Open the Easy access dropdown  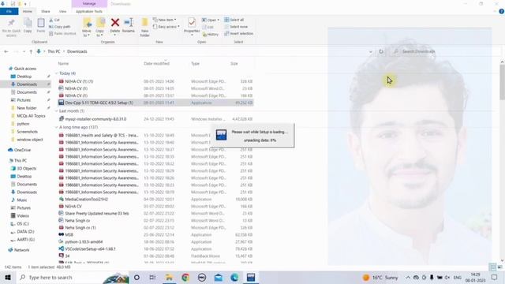click(x=166, y=27)
